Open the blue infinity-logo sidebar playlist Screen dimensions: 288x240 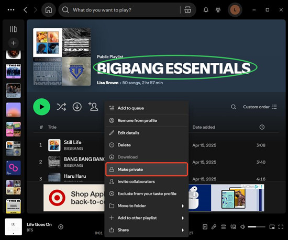(x=14, y=168)
